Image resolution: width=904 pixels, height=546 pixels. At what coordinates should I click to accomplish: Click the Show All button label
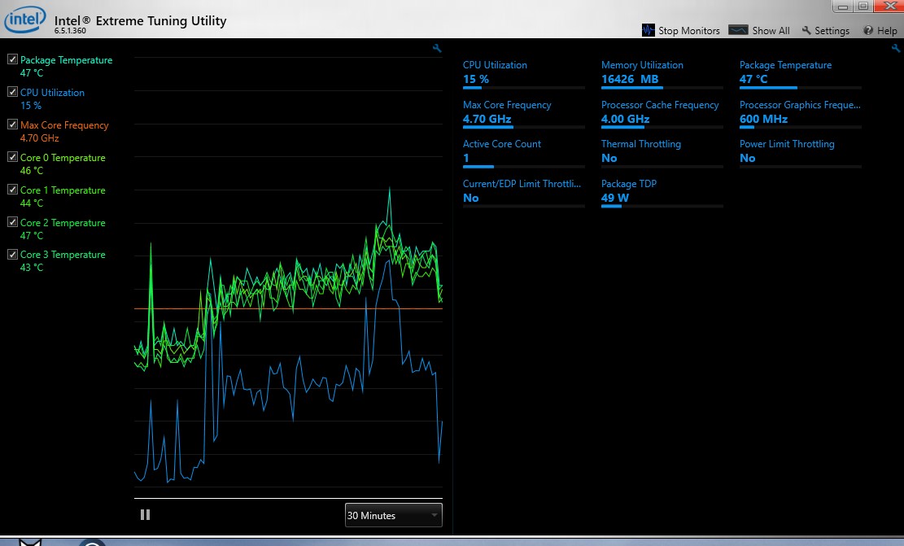(771, 31)
